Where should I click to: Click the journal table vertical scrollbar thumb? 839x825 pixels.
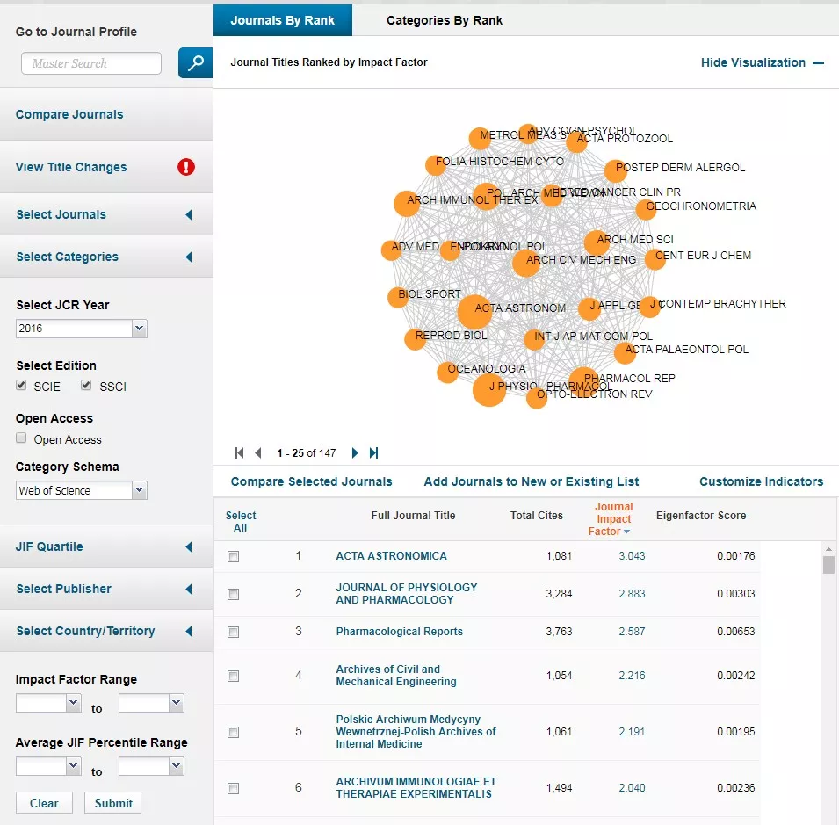click(x=828, y=564)
